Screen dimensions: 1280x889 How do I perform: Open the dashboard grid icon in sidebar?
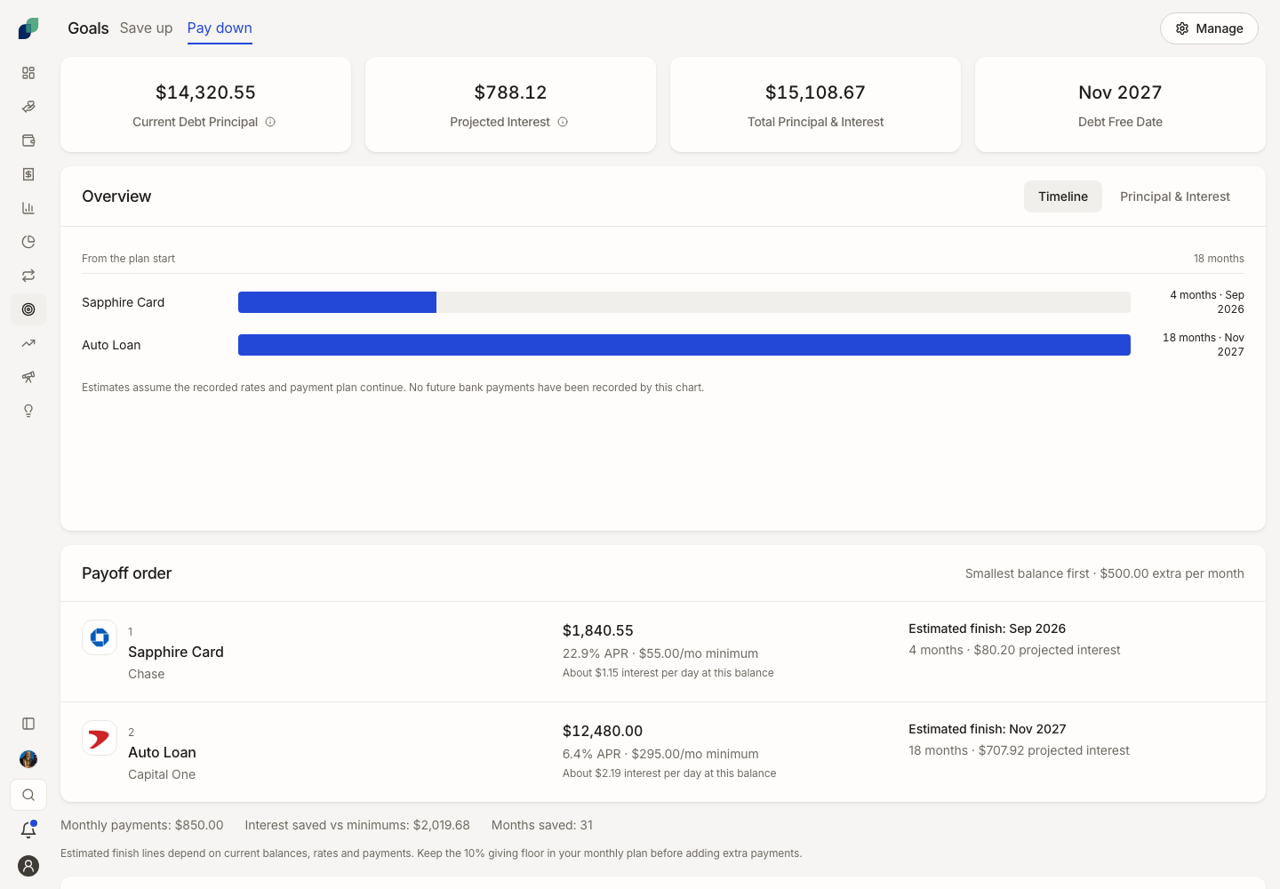28,73
